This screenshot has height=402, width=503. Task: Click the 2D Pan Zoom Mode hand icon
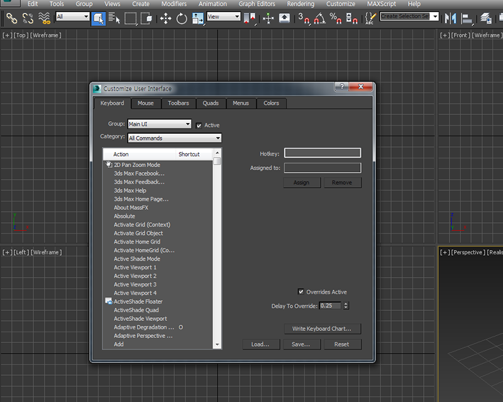[109, 165]
